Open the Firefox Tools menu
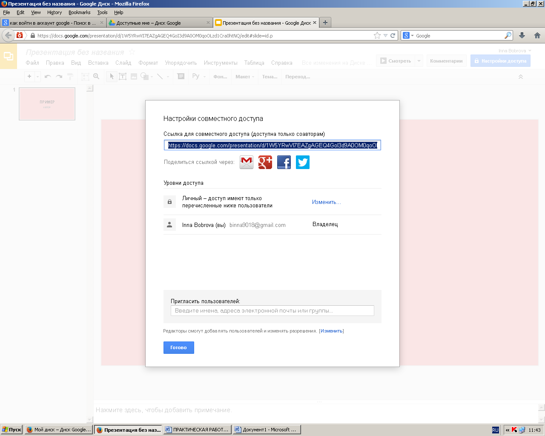 click(102, 12)
